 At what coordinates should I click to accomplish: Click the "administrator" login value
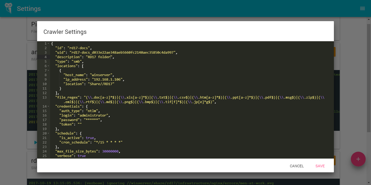(93, 115)
